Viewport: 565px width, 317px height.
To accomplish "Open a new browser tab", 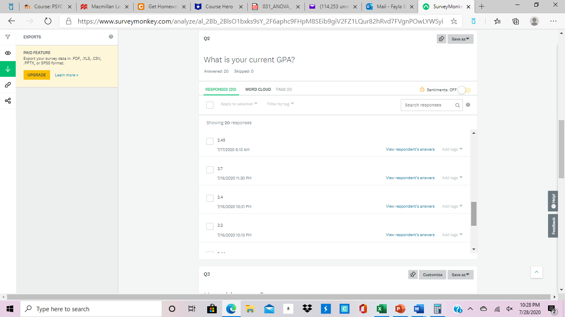I will (481, 7).
